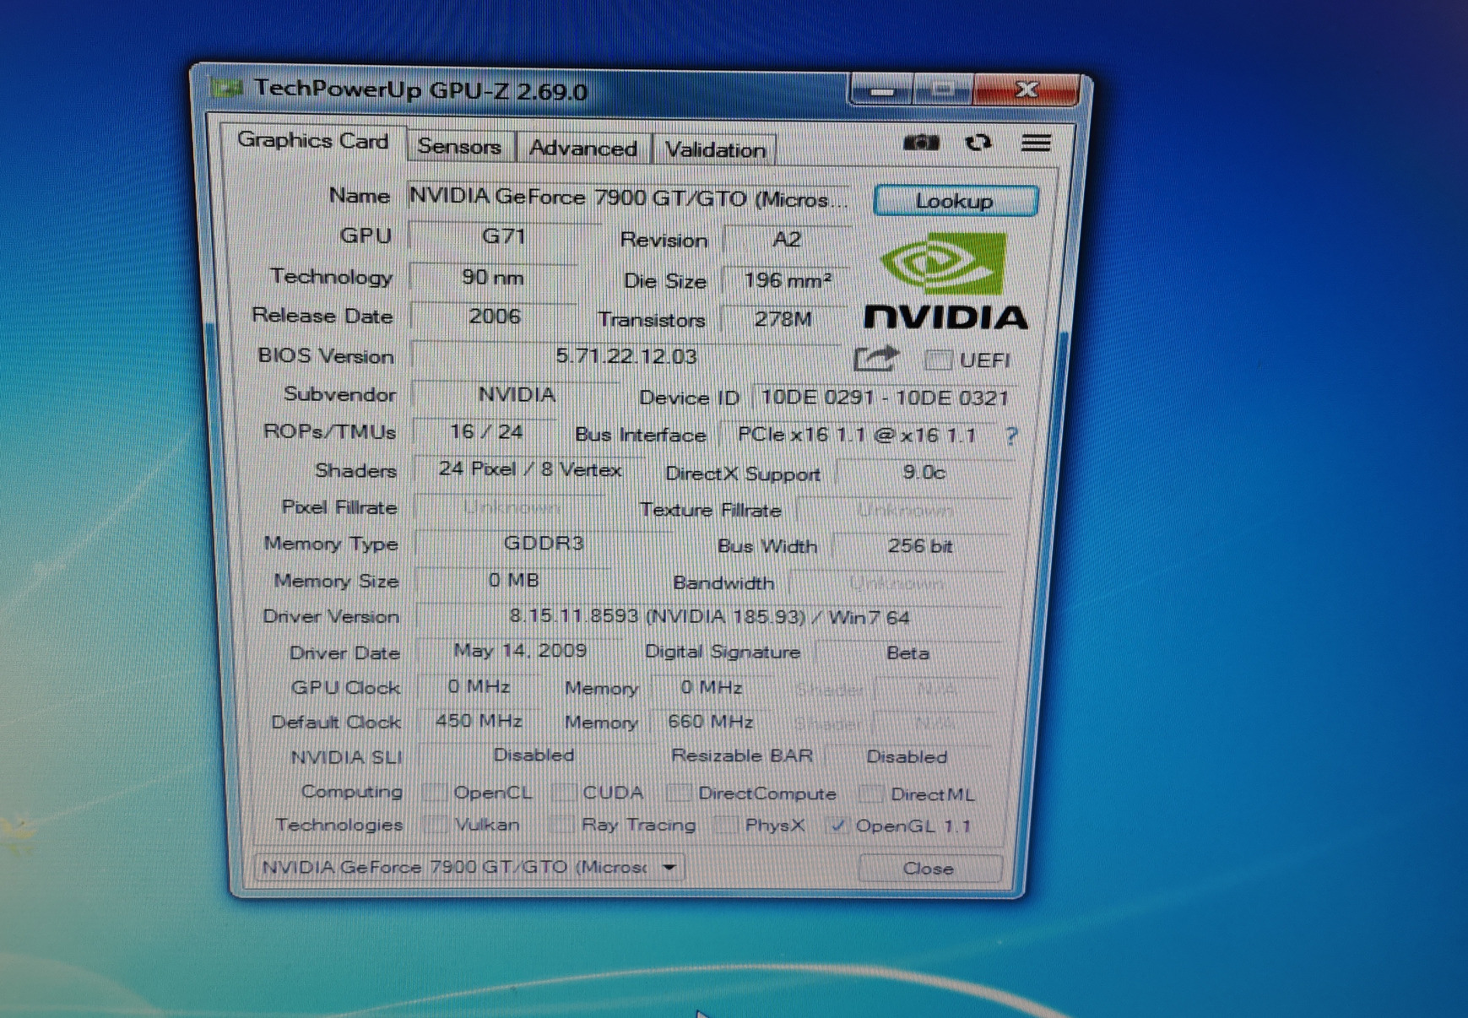Viewport: 1468px width, 1018px height.
Task: Click the Transistors value 278M
Action: [783, 319]
